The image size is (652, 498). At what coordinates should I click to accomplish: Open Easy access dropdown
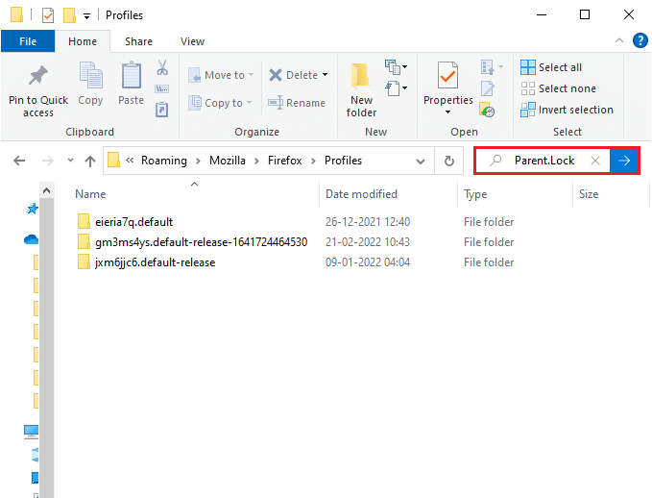396,88
